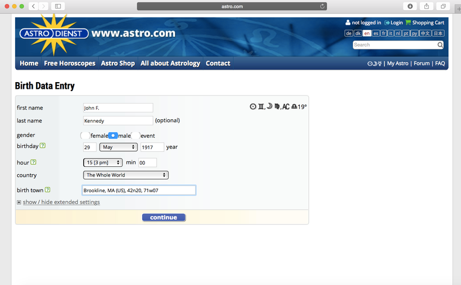Reload the page using the refresh icon
Image resolution: width=461 pixels, height=285 pixels.
322,6
